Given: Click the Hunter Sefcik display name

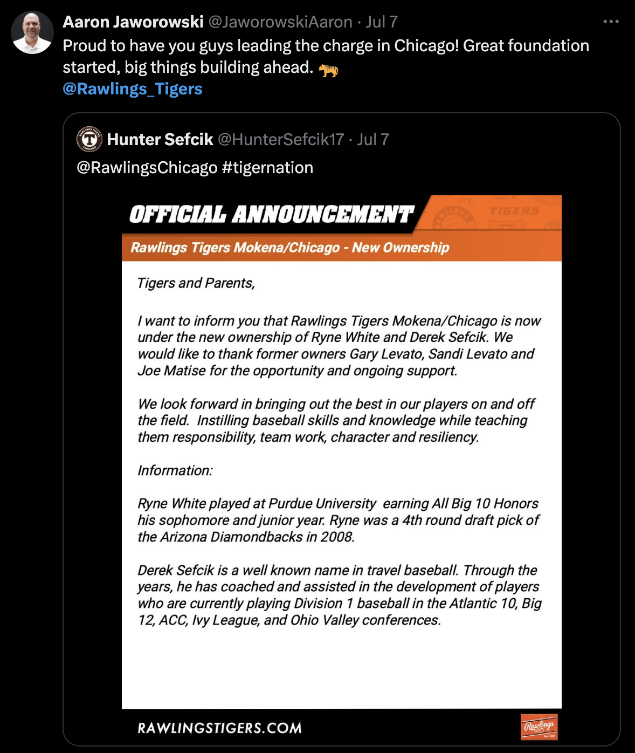Looking at the screenshot, I should coord(160,139).
